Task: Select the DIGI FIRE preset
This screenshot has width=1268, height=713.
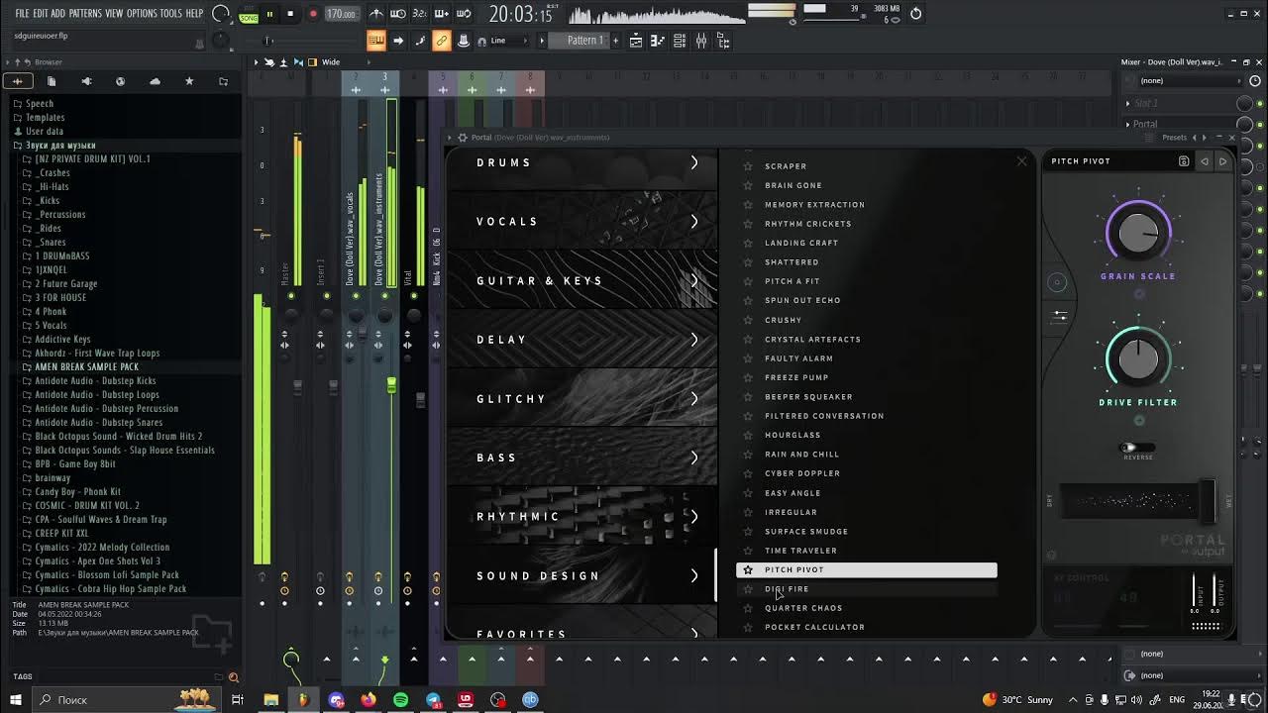Action: pos(787,589)
